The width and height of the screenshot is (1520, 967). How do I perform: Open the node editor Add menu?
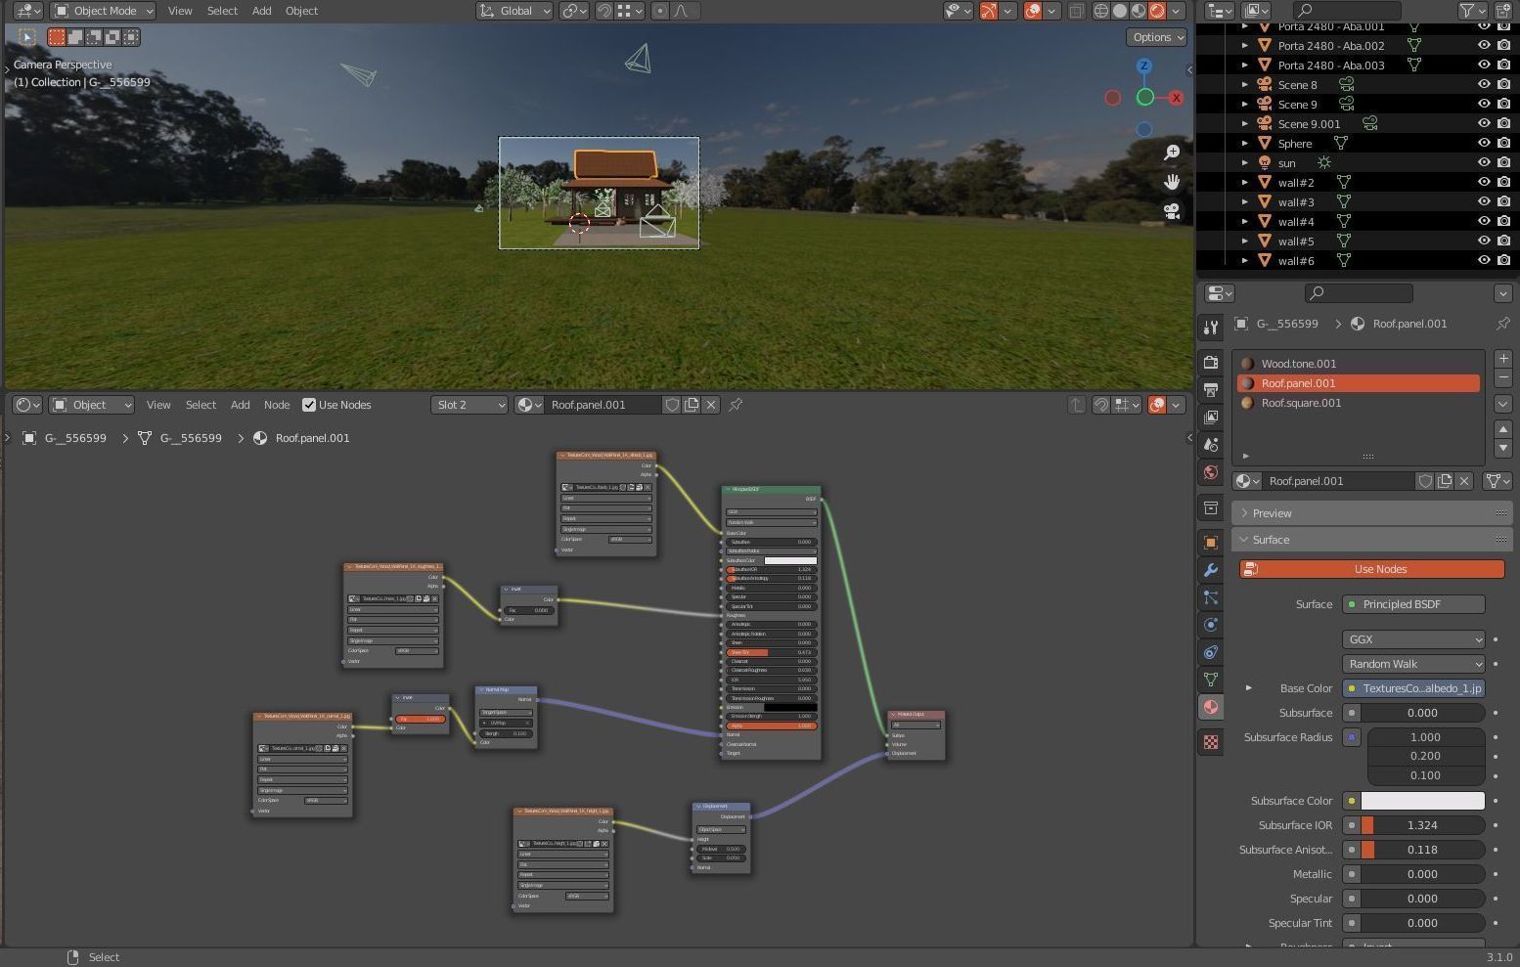[240, 405]
